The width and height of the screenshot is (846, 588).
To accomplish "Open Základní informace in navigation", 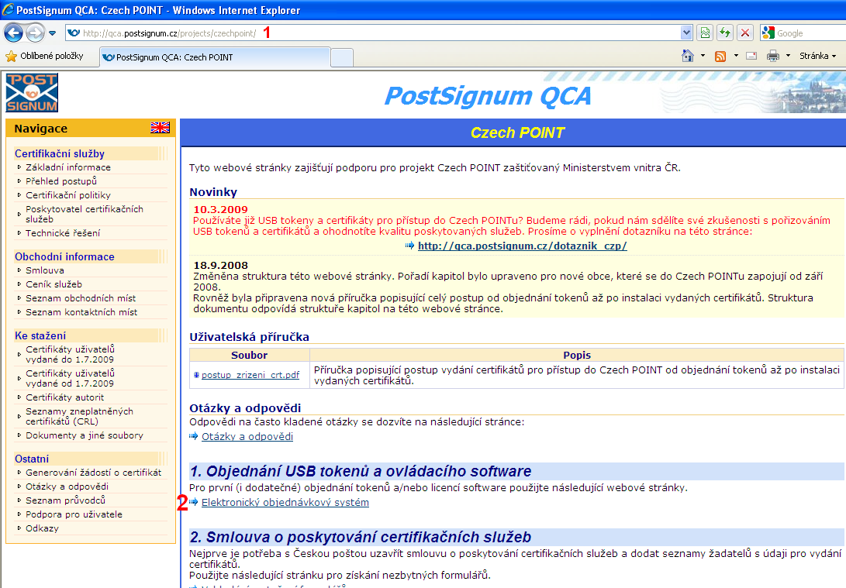I will [68, 167].
